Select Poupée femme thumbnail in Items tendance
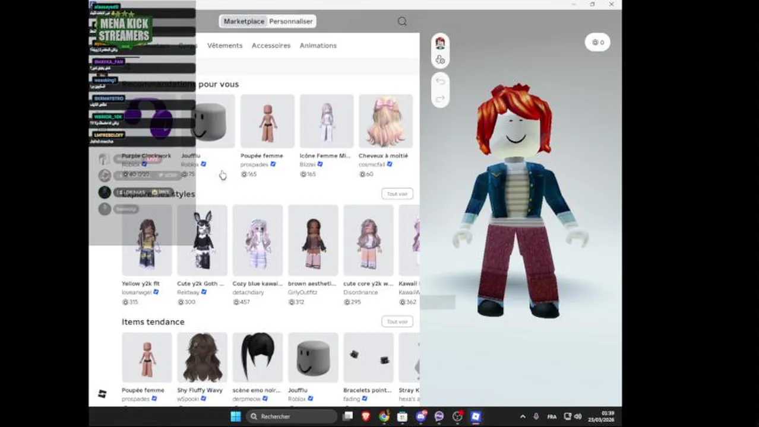This screenshot has height=427, width=759. (x=147, y=358)
